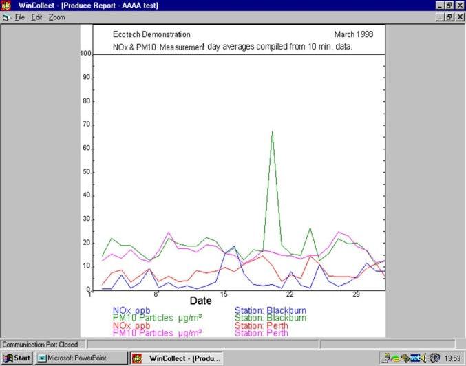The width and height of the screenshot is (466, 366).
Task: Restore the inner report document window
Action: [449, 17]
